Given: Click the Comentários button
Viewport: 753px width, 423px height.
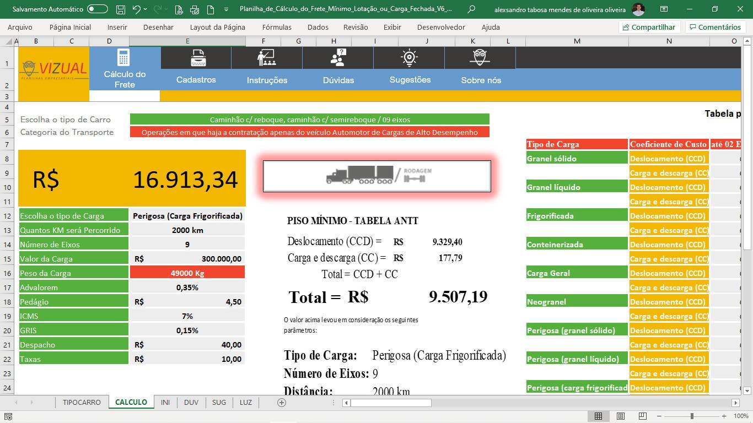Looking at the screenshot, I should pyautogui.click(x=714, y=27).
